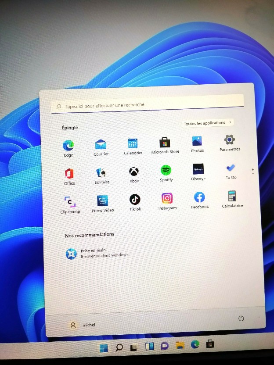
Task: Launch Microsoft Store from pinned apps
Action: (x=165, y=145)
